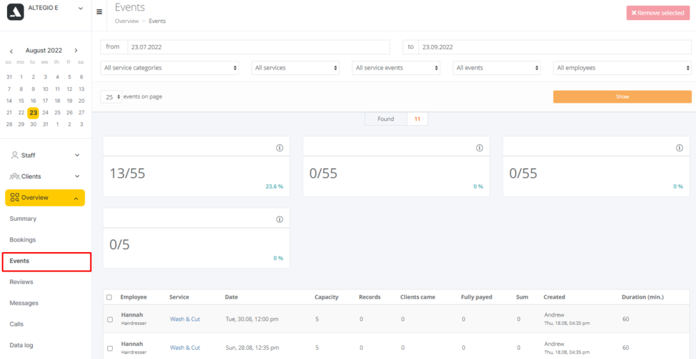Expand the Staff menu section
Viewport: 696px width, 359px height.
(77, 156)
